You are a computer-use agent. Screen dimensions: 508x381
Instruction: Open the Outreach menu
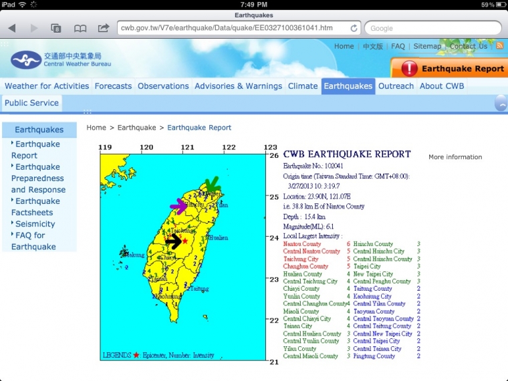point(396,86)
